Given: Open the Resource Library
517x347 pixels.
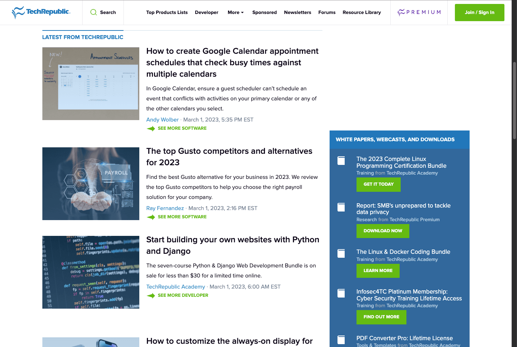Looking at the screenshot, I should tap(362, 12).
